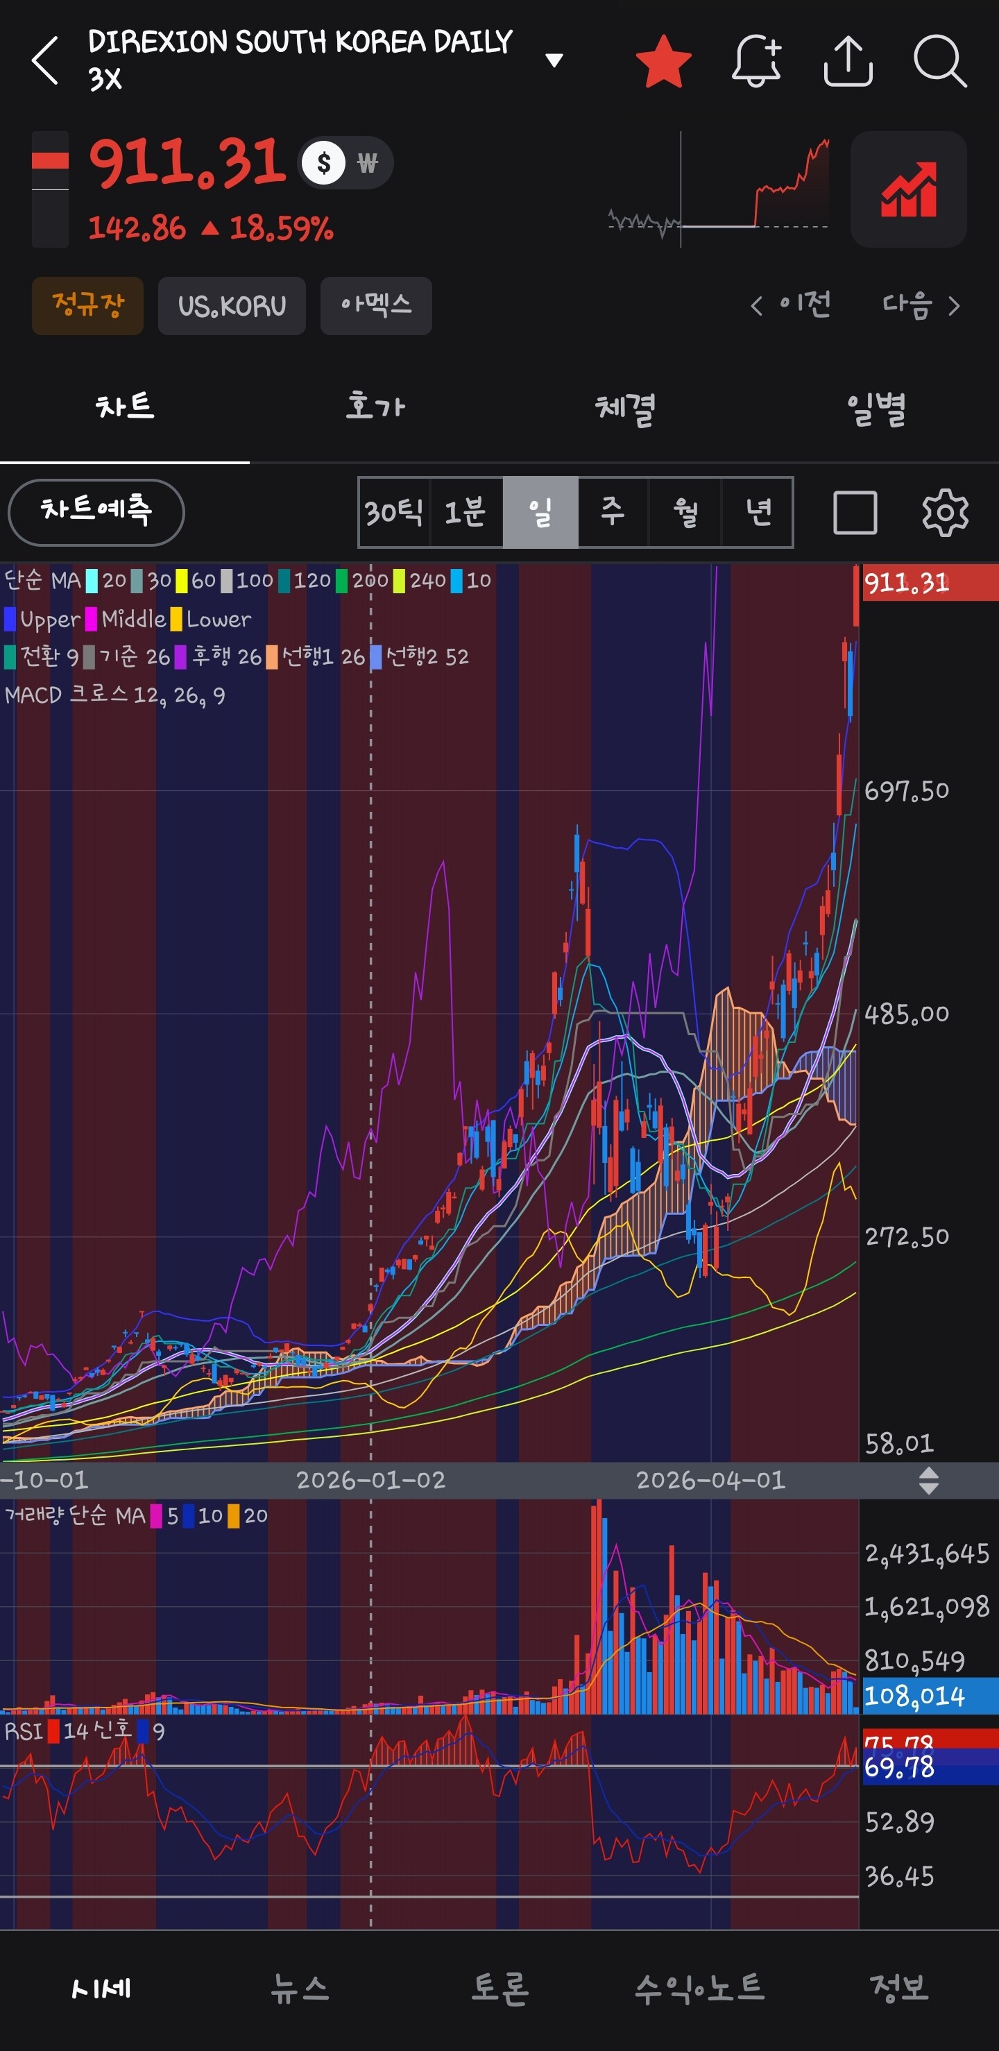Tap the US.KORU ticker button

click(232, 306)
